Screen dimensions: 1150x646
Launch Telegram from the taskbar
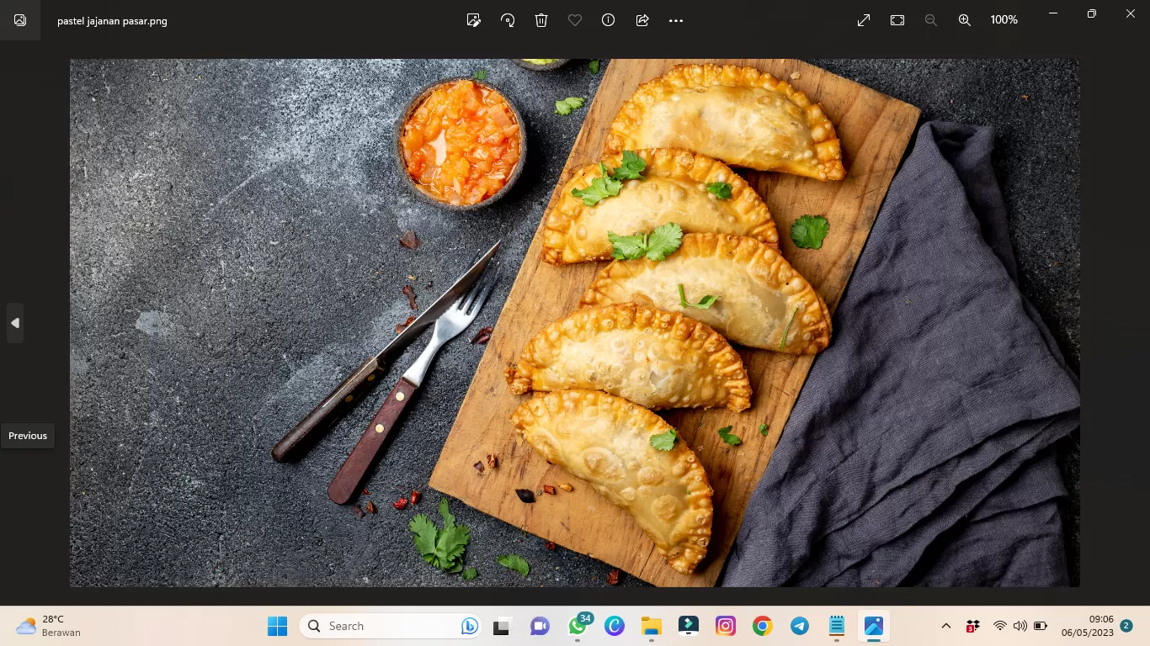tap(799, 626)
